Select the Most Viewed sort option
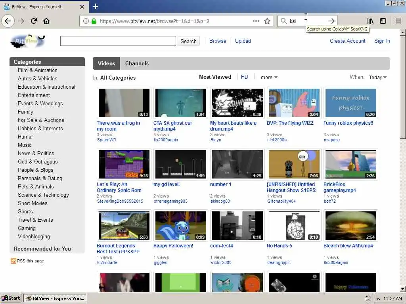Viewport: 406px width, 304px height. click(215, 77)
